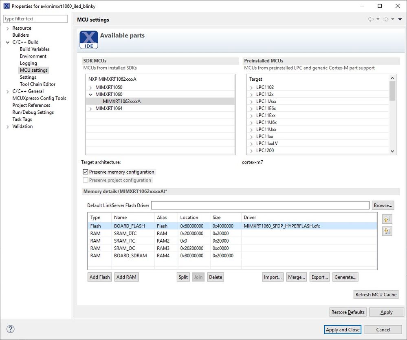Expand the Validation tree node
The height and width of the screenshot is (340, 407).
(7, 126)
